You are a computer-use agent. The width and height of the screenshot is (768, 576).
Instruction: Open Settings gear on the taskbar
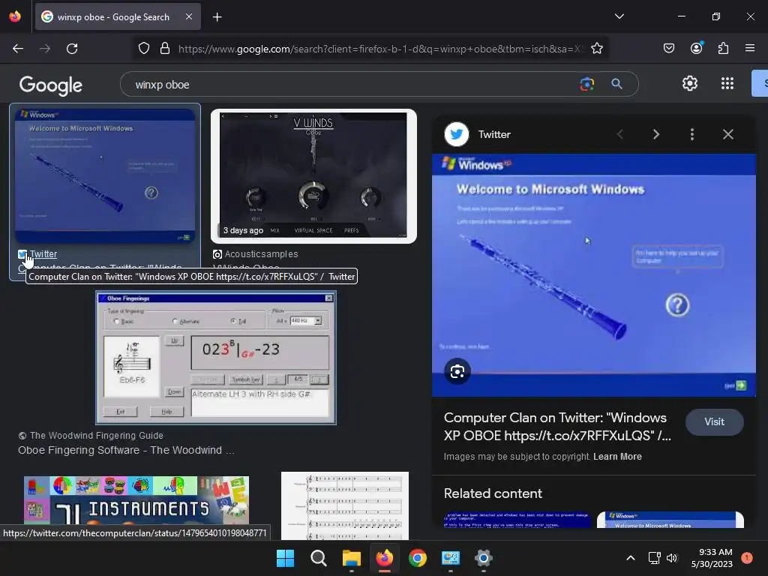pos(483,558)
